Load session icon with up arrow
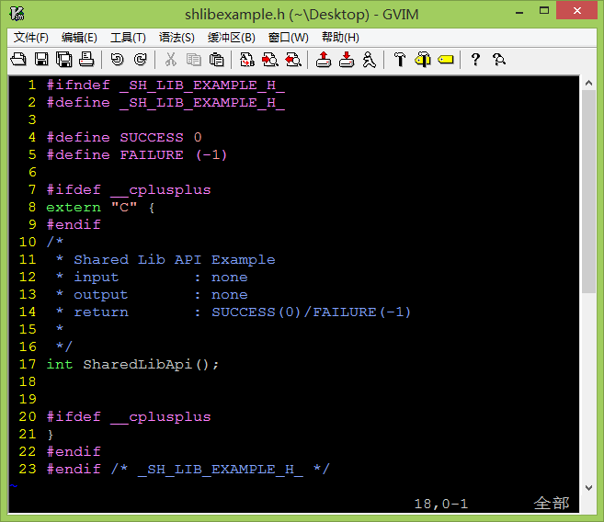This screenshot has height=522, width=604. pos(324,60)
